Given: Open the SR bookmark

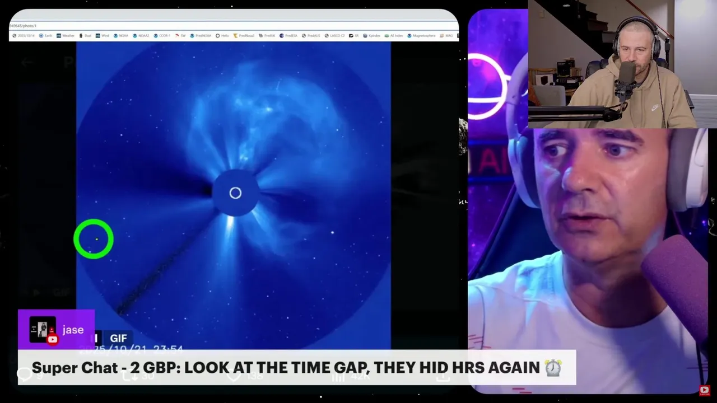Looking at the screenshot, I should (x=353, y=36).
